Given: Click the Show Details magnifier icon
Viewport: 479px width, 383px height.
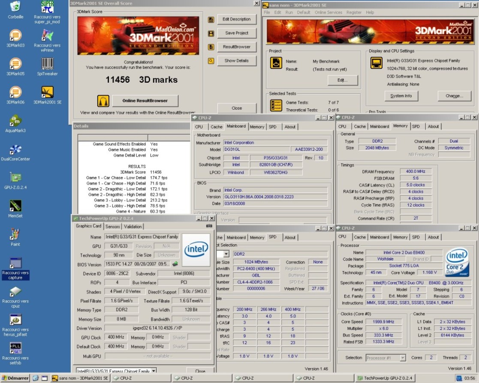Looking at the screenshot, I should 211,61.
